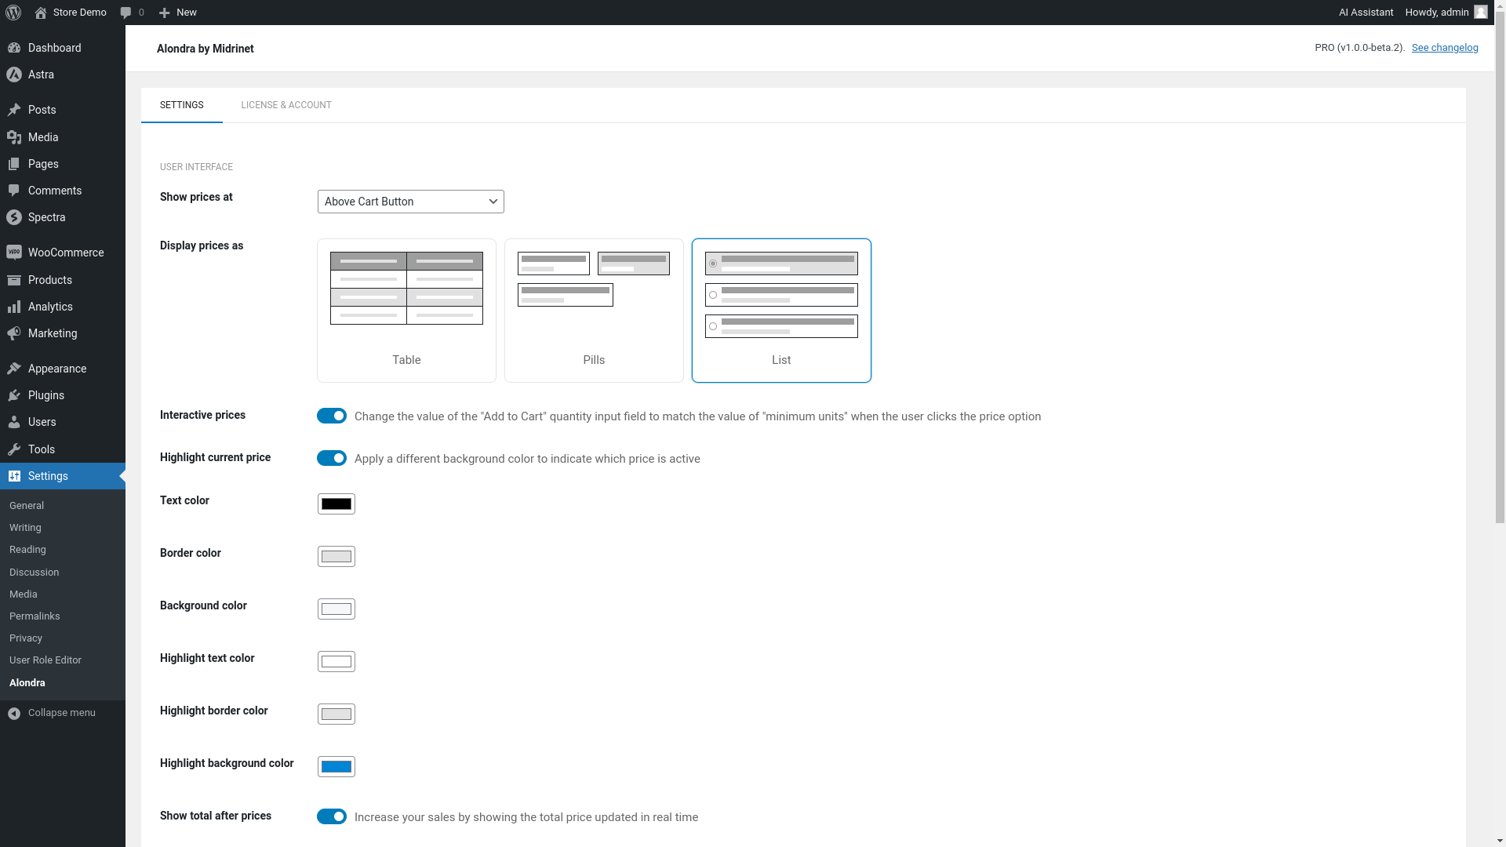Image resolution: width=1506 pixels, height=847 pixels.
Task: Open General settings submenu item
Action: click(27, 506)
